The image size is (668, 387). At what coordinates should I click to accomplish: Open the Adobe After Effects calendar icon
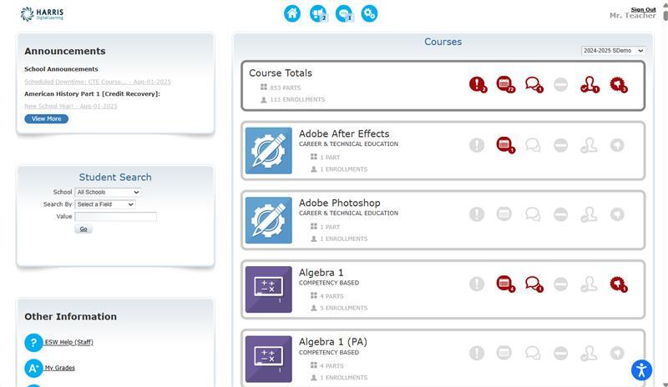504,144
